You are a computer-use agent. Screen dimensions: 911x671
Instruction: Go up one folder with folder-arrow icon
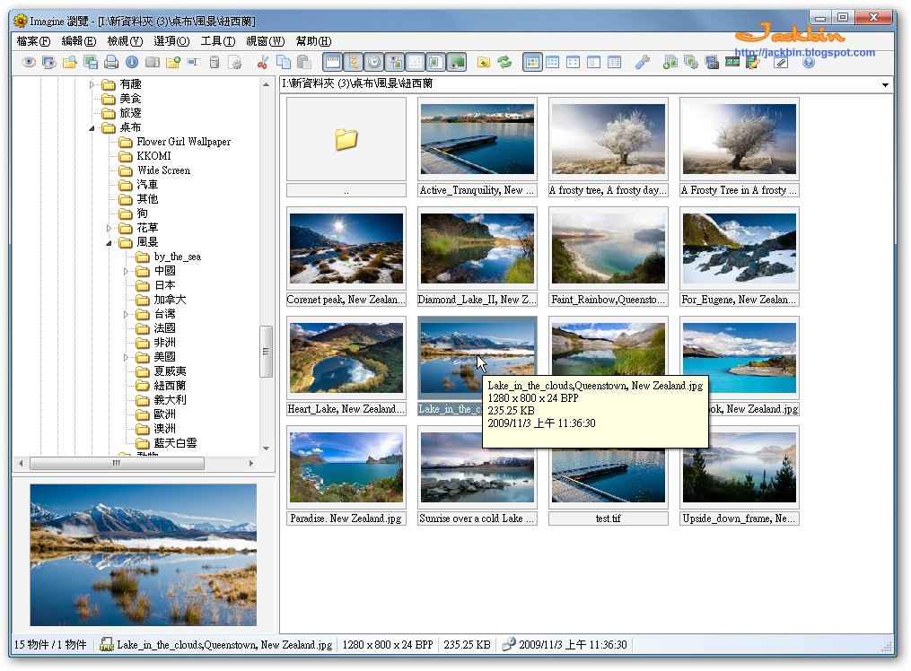click(x=484, y=62)
